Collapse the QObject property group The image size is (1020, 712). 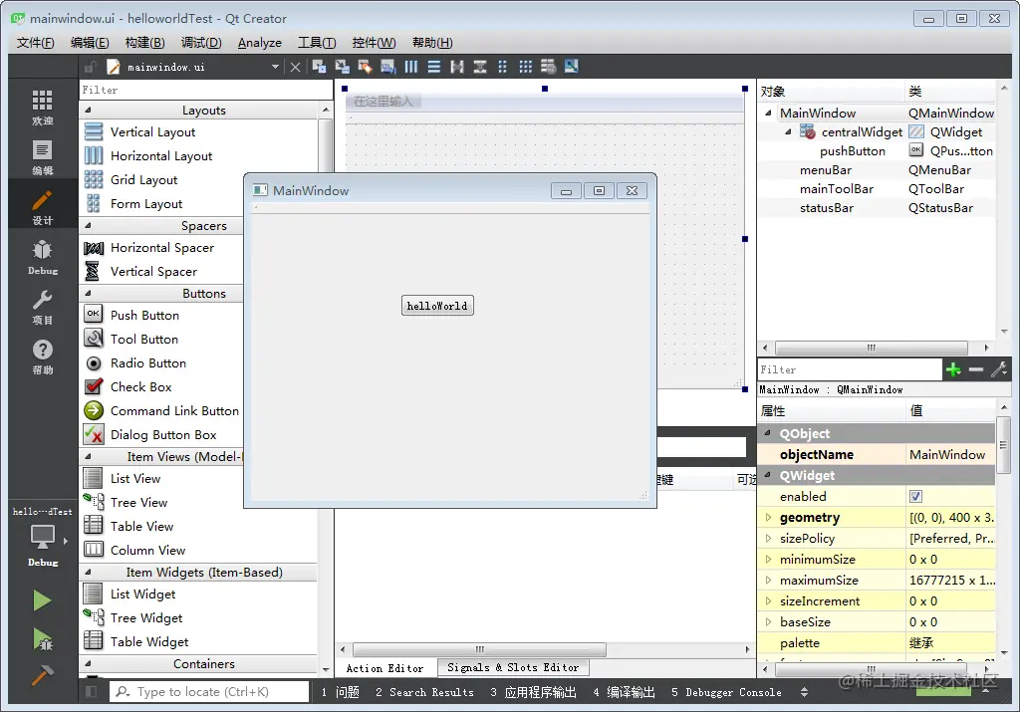[x=768, y=433]
